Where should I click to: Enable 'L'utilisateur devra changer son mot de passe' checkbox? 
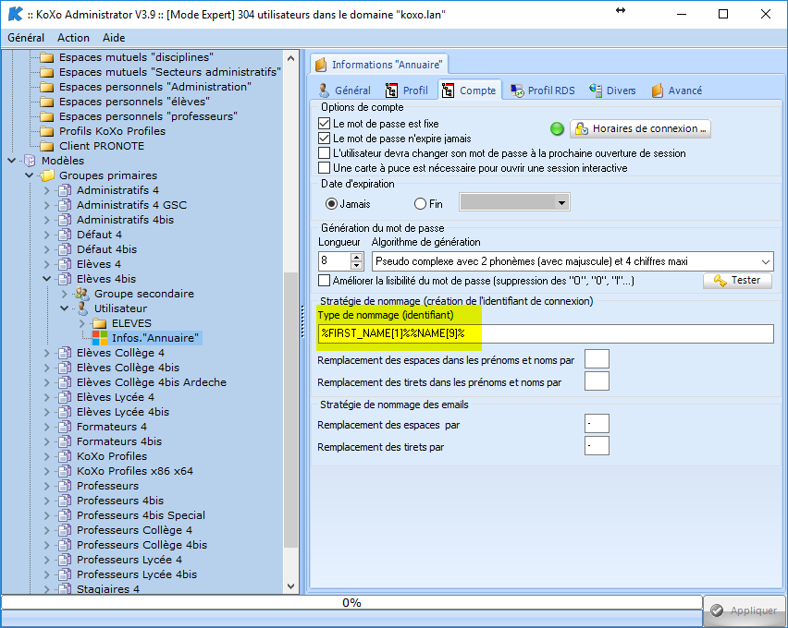pos(324,152)
